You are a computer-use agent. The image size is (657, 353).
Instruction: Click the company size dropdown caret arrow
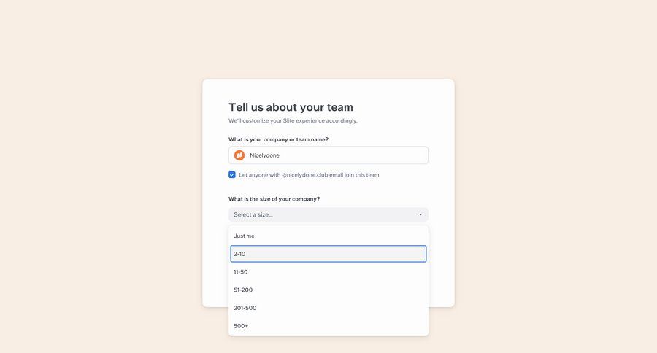tap(420, 214)
